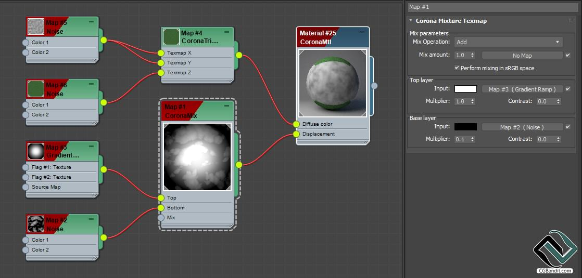Collapse the Map #2 Noise node
This screenshot has width=582, height=278.
(x=91, y=219)
